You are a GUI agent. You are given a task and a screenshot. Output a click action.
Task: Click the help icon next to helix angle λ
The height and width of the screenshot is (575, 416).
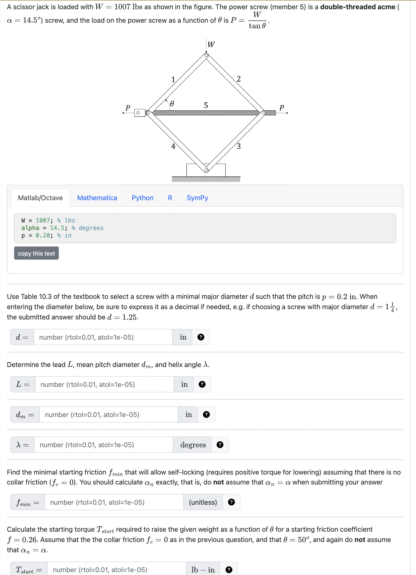click(220, 445)
